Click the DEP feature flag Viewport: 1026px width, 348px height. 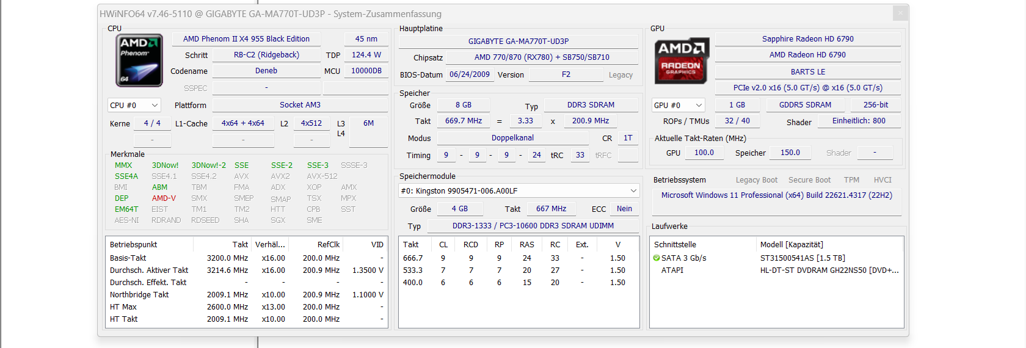tap(122, 198)
